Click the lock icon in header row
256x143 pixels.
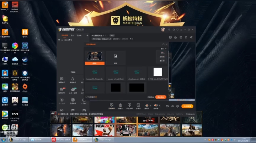click(x=176, y=38)
